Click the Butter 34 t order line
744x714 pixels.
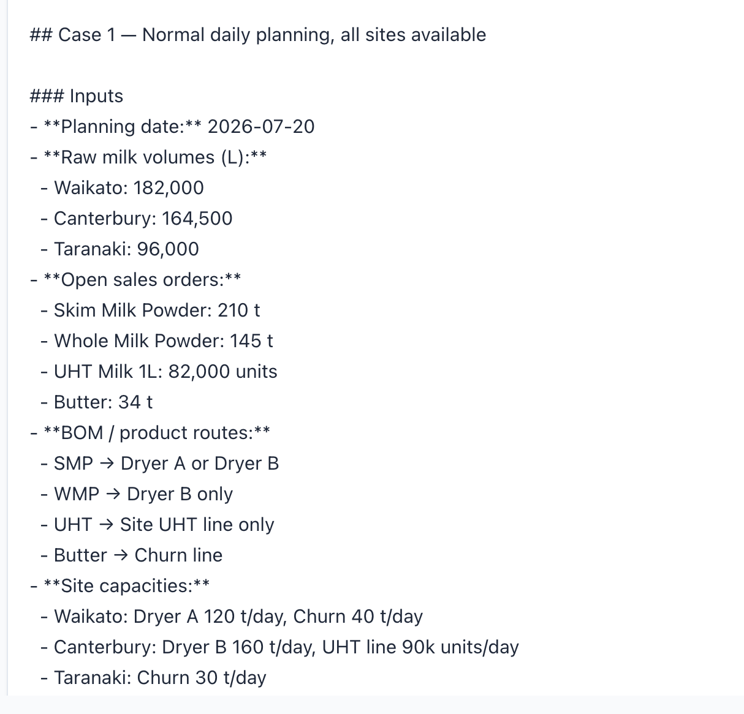coord(97,402)
